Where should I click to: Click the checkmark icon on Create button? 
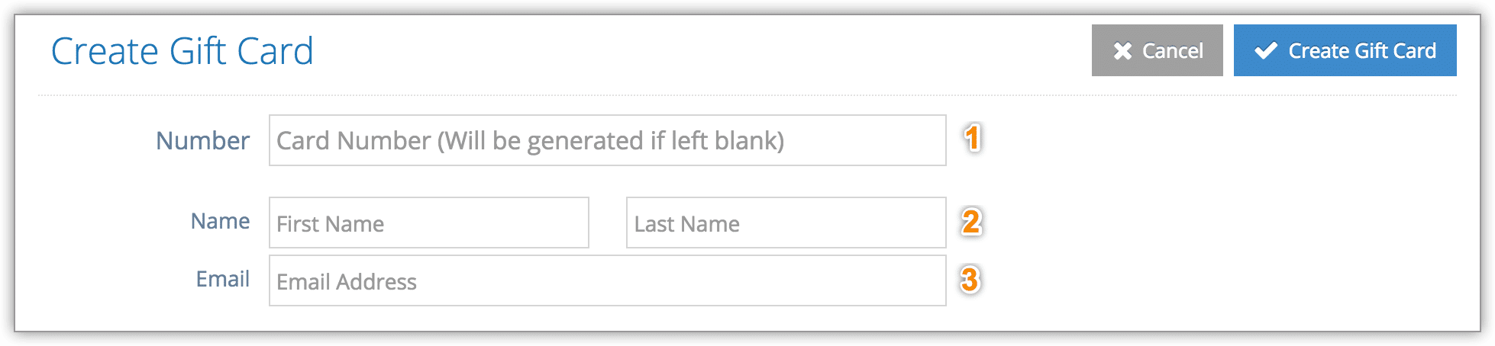click(x=1266, y=50)
